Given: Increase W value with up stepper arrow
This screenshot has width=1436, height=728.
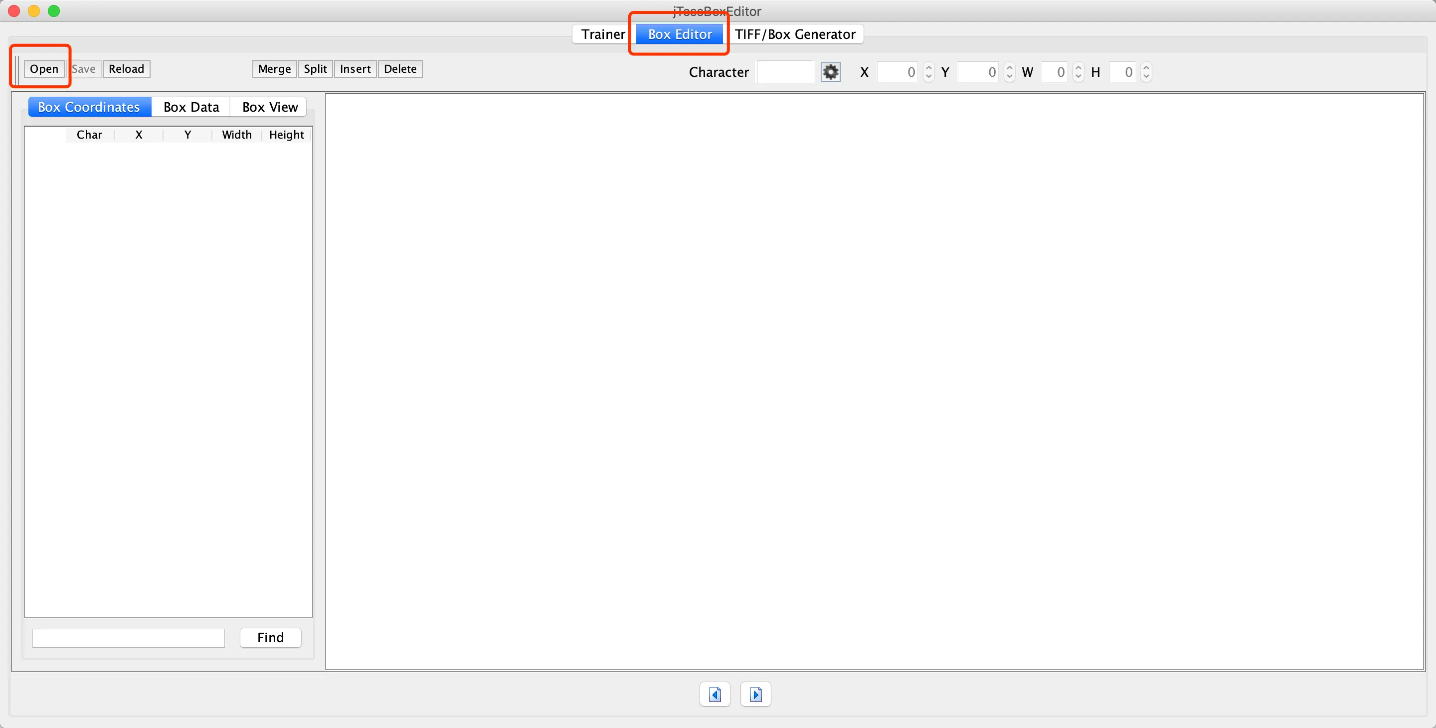Looking at the screenshot, I should 1078,67.
